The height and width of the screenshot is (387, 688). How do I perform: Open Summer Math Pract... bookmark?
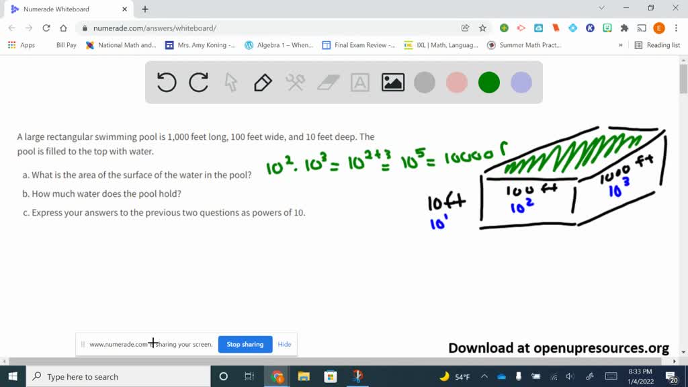(x=524, y=45)
